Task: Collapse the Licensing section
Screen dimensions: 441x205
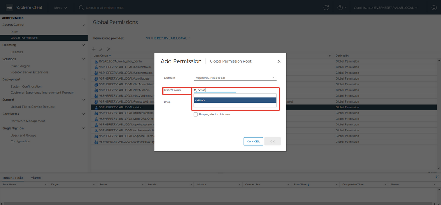Action: (83, 45)
